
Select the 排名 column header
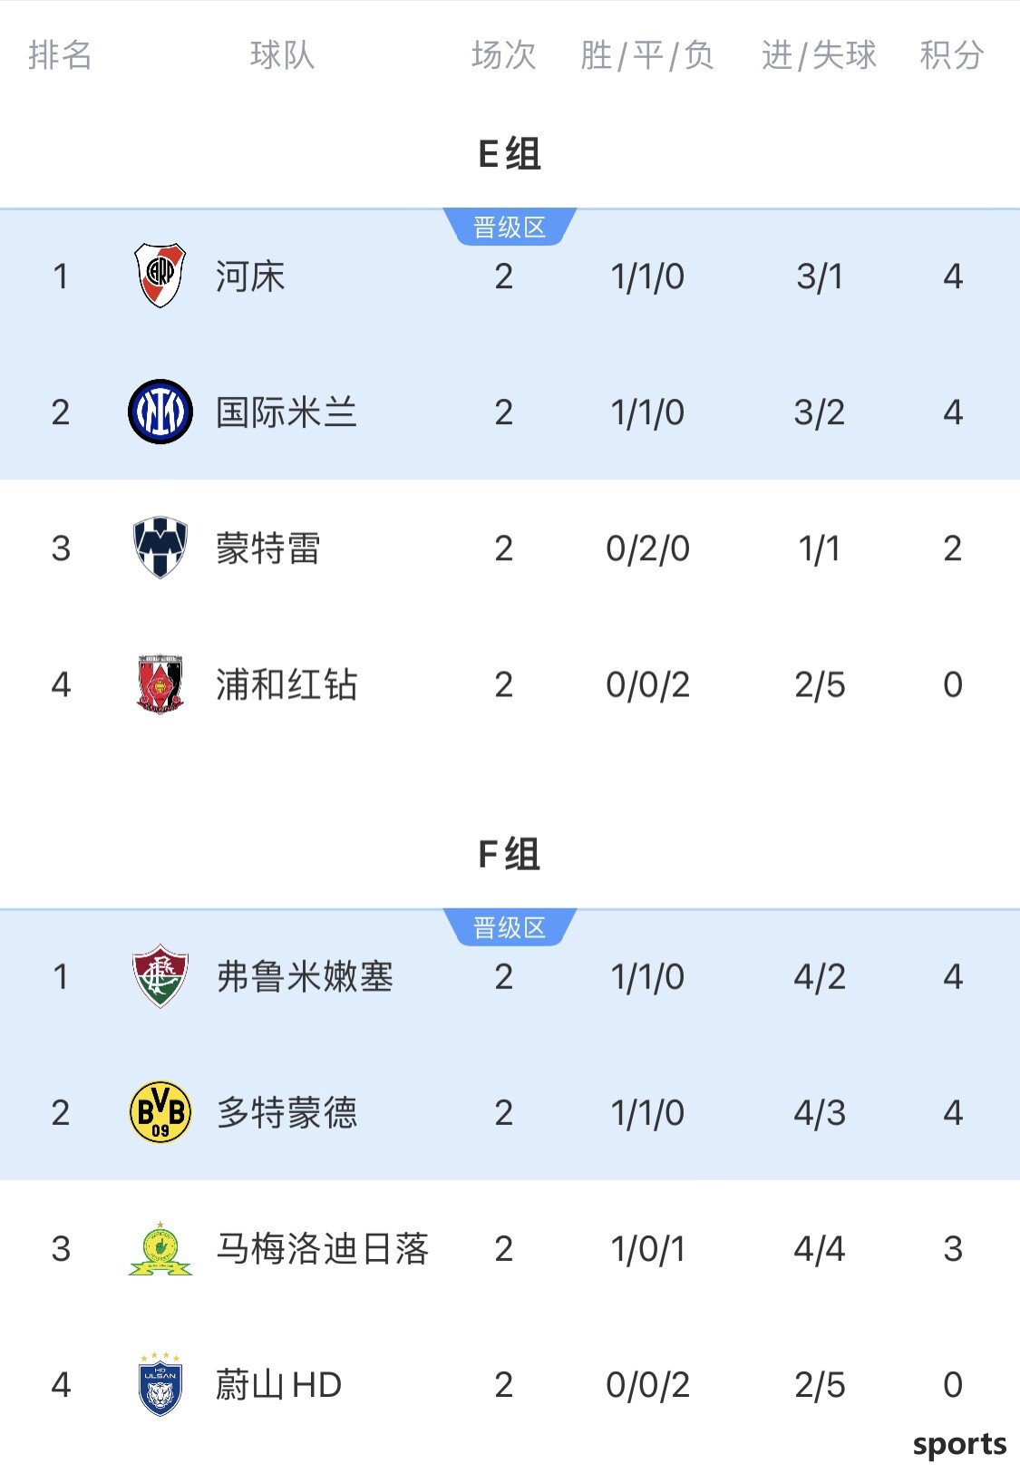[61, 55]
